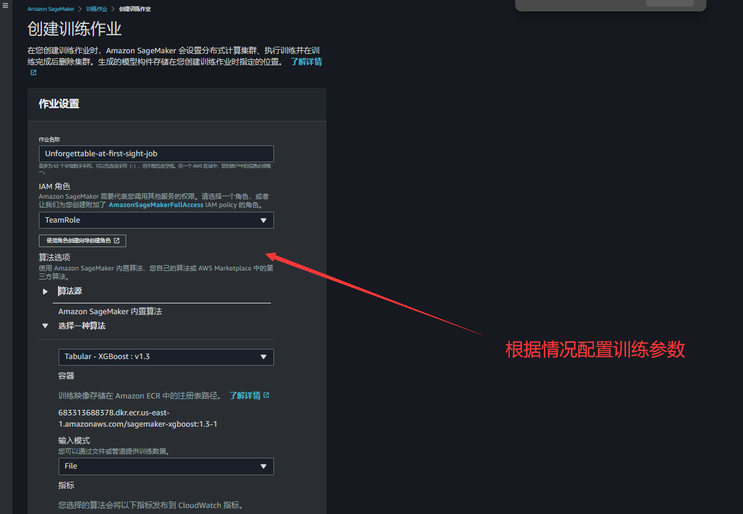743x514 pixels.
Task: Click the Amazon SageMaker 内置算法 text
Action: pos(110,311)
